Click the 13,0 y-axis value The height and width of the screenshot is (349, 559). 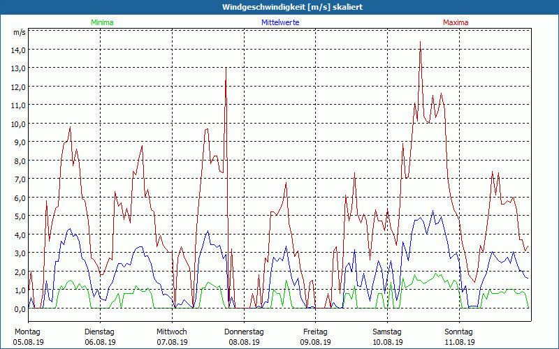pyautogui.click(x=20, y=68)
